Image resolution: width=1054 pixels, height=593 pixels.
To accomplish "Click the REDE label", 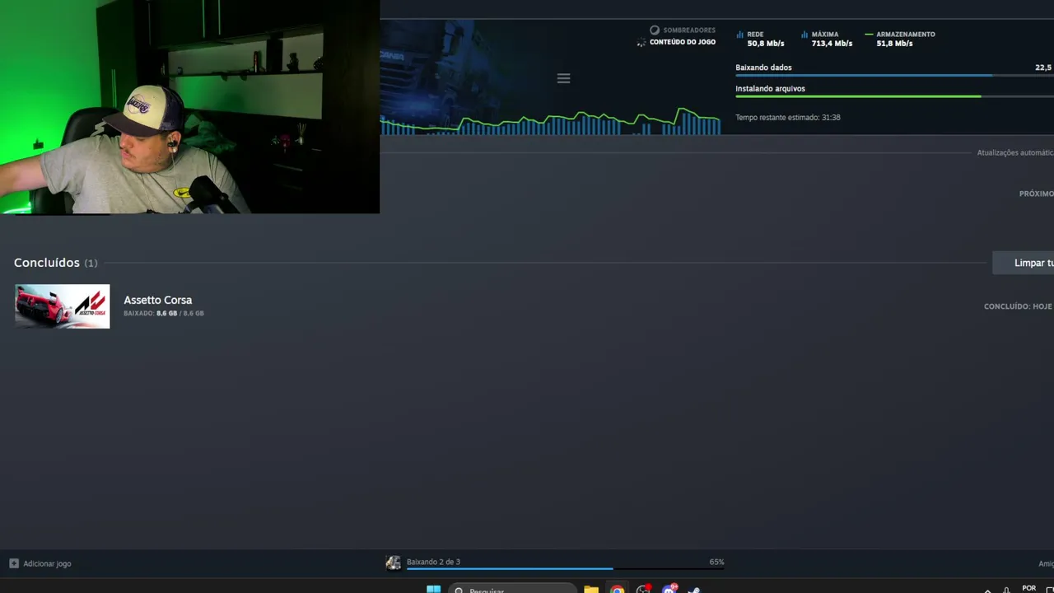I will (x=755, y=35).
